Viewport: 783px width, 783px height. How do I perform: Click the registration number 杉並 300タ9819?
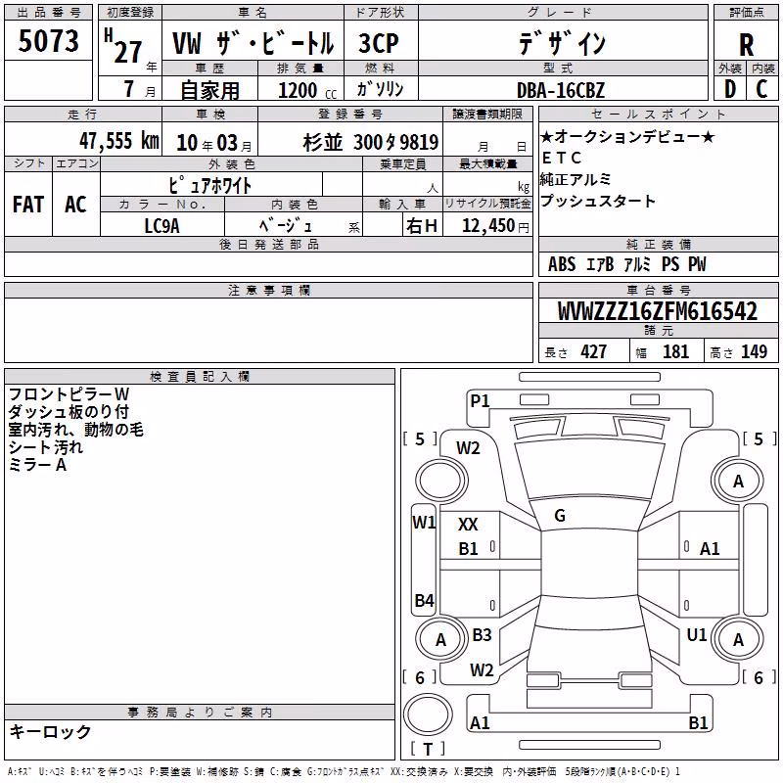coord(371,142)
